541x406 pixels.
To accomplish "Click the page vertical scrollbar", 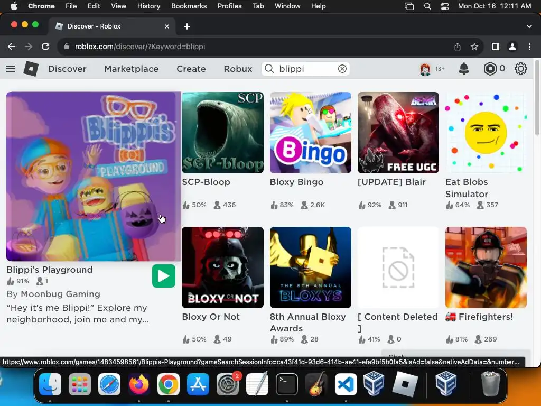I will (x=537, y=98).
